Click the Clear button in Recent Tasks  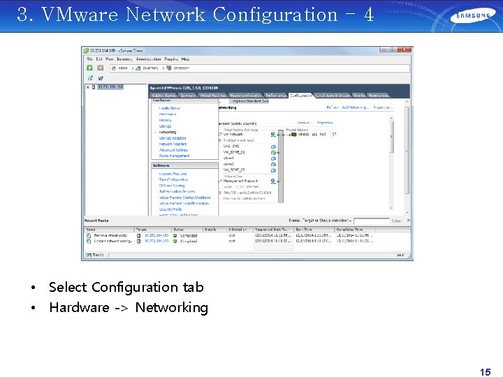click(397, 221)
